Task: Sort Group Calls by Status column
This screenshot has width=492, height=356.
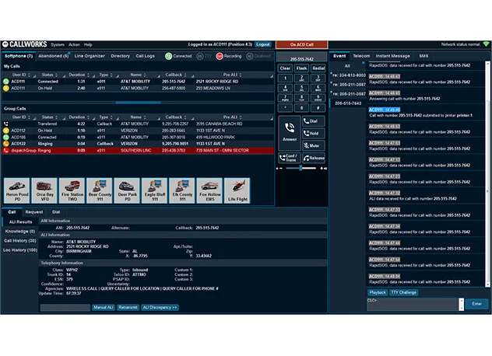Action: 47,117
